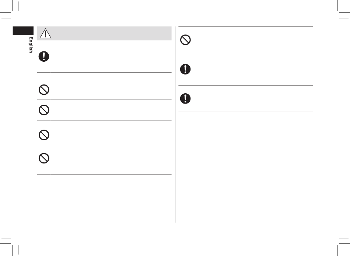Click the exclamation icon below the warning header

click(x=44, y=56)
